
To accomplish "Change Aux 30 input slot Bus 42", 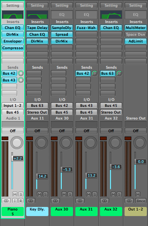I will (62, 106).
